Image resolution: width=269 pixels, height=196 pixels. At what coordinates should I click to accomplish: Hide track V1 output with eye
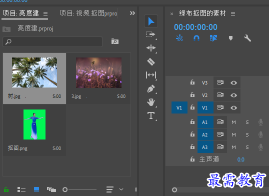233,107
